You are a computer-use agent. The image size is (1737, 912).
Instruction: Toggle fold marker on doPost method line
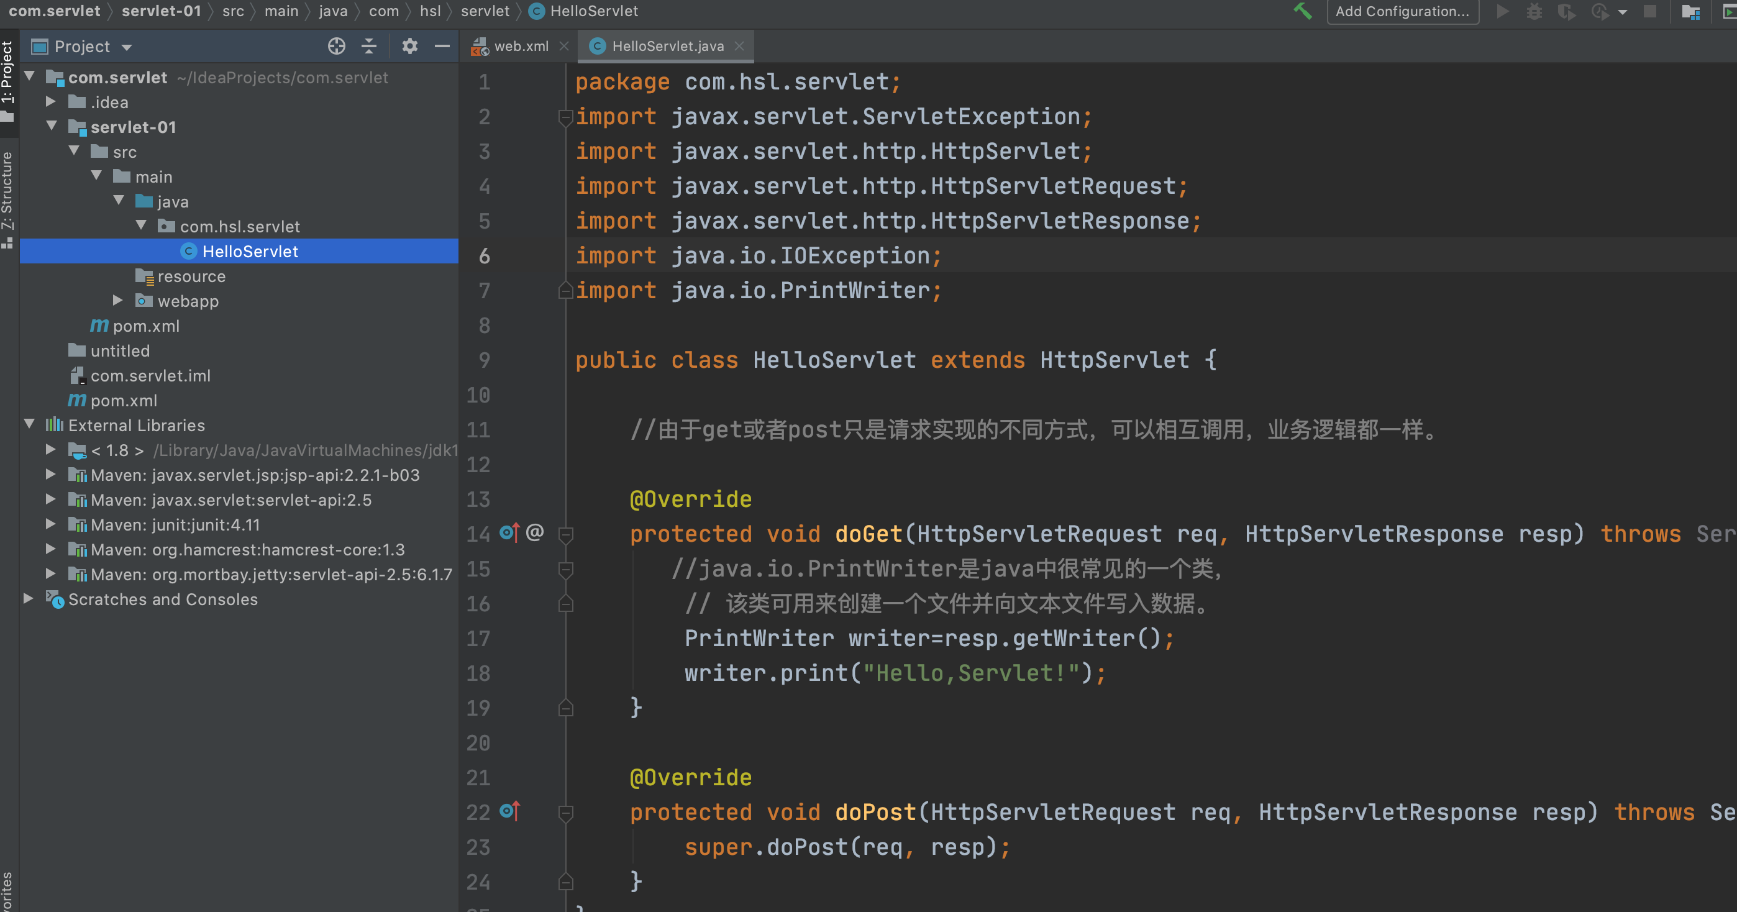(566, 813)
